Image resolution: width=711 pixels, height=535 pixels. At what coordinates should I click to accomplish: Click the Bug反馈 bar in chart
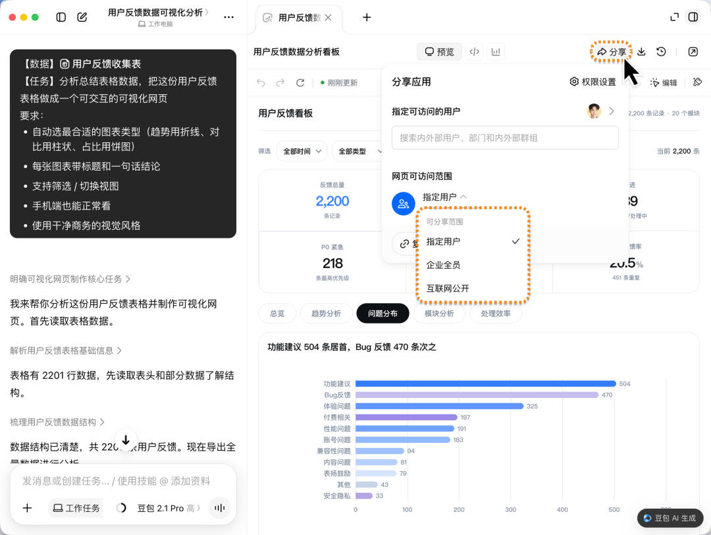tap(477, 395)
